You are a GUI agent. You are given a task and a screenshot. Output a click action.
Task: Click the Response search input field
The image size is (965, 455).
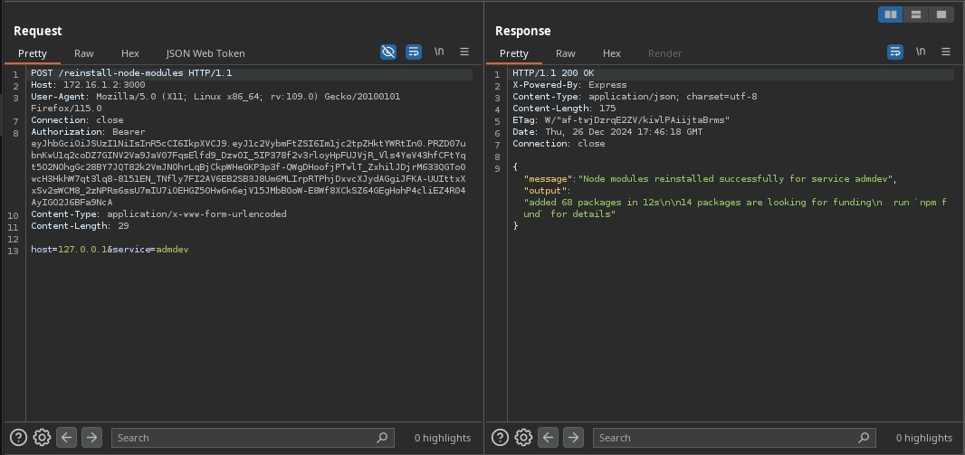724,438
